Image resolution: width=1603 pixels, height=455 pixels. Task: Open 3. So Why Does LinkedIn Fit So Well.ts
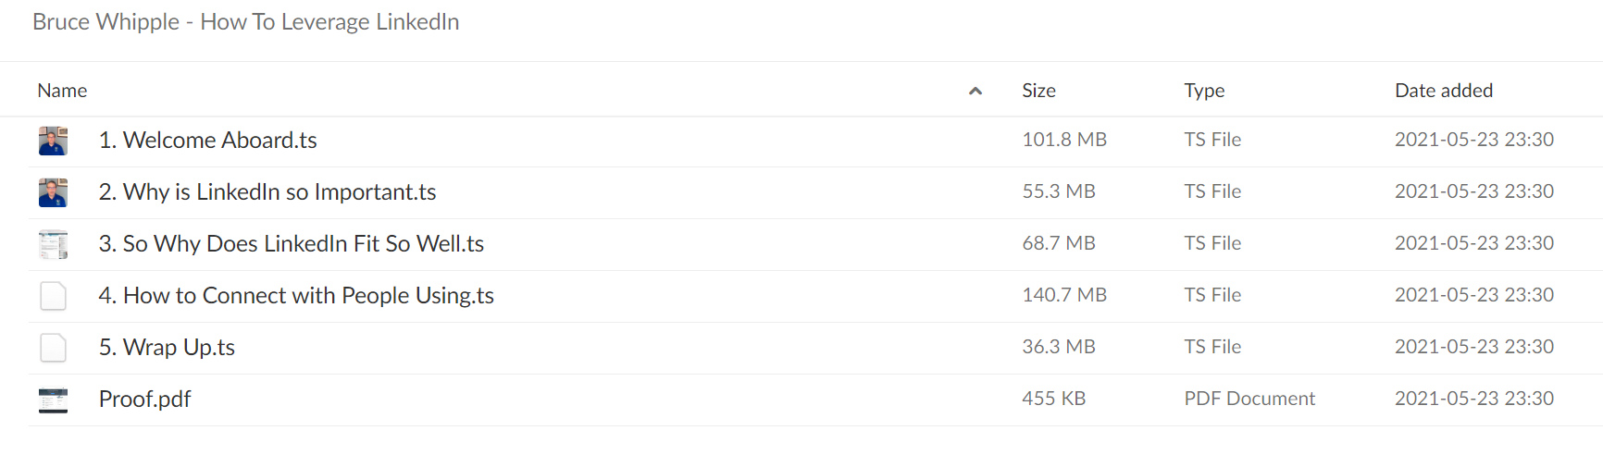pos(292,243)
